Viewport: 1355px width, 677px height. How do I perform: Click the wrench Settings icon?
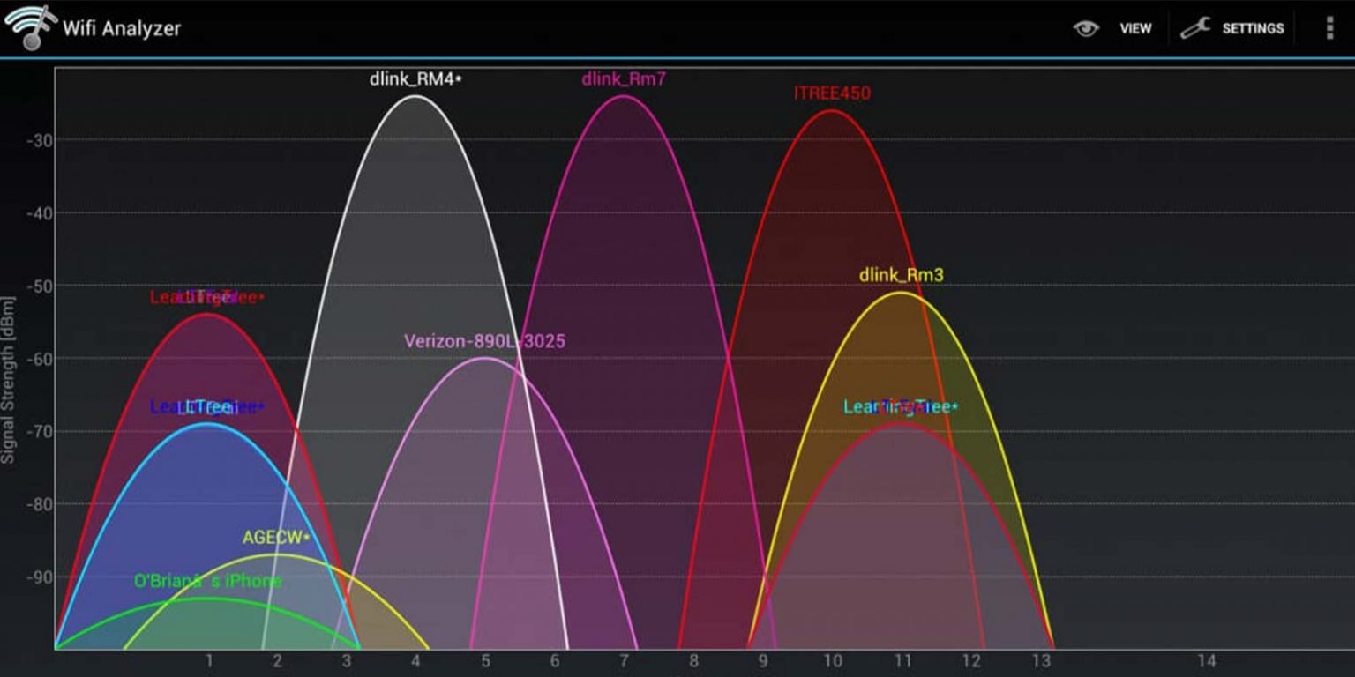(1195, 27)
